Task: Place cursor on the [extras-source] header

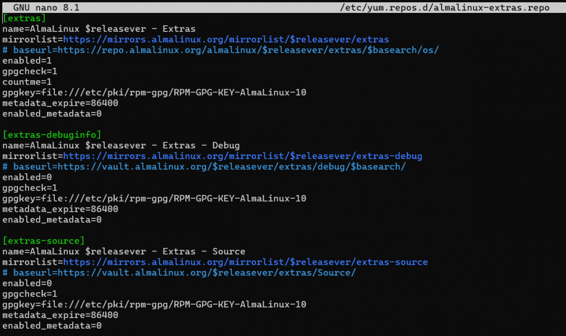Action: (x=44, y=241)
